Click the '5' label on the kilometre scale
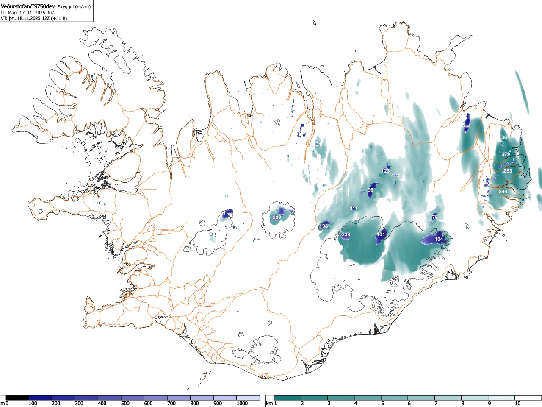The image size is (542, 407). point(382,404)
